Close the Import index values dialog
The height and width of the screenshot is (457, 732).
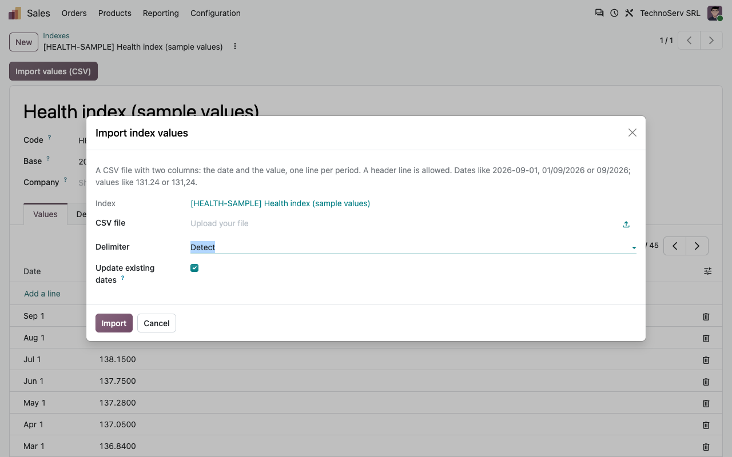(632, 133)
